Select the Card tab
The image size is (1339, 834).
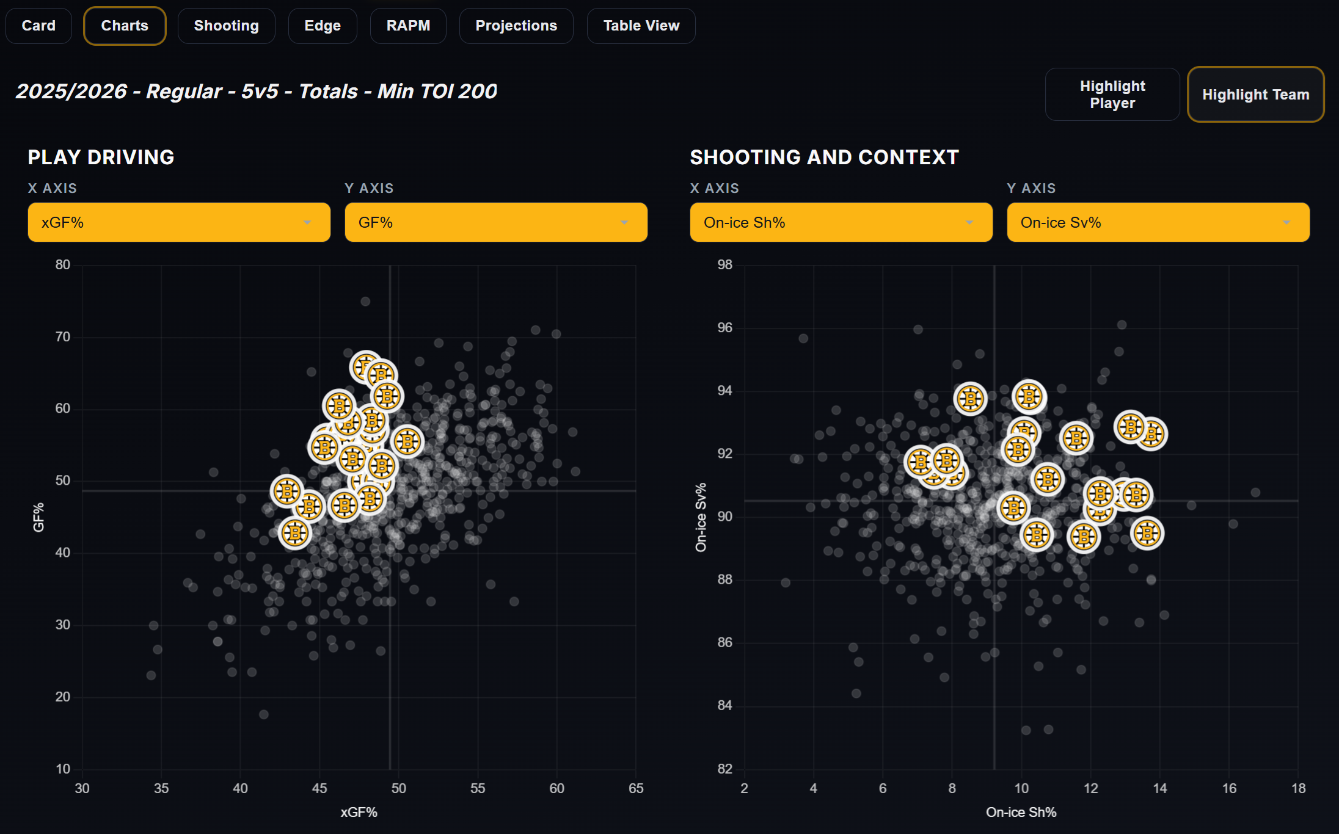(38, 26)
